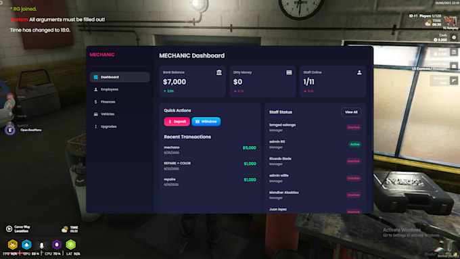The height and width of the screenshot is (259, 460).
Task: Click the Finances dollar icon in sidebar
Action: (95, 102)
